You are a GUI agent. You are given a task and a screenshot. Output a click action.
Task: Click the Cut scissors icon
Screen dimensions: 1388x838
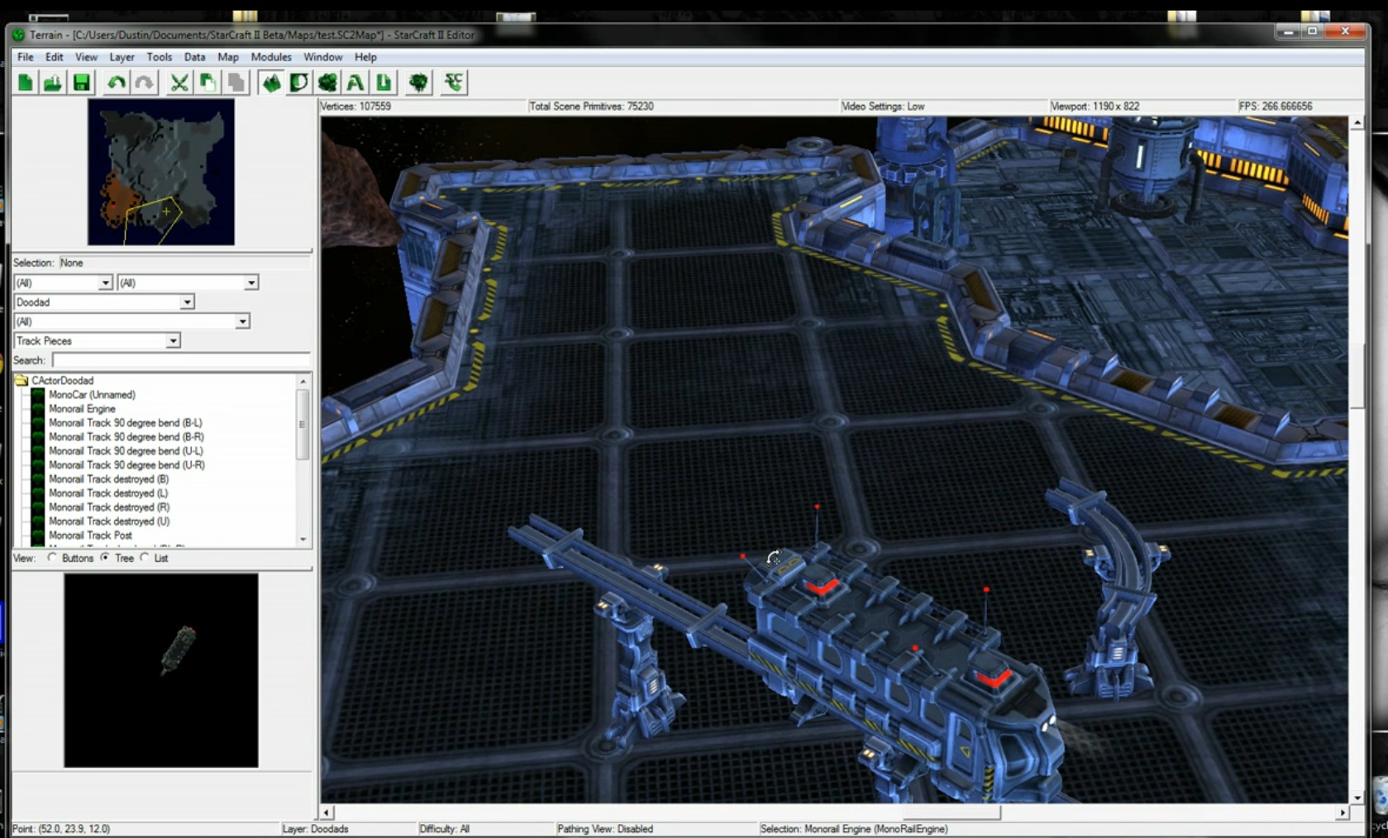pos(179,83)
